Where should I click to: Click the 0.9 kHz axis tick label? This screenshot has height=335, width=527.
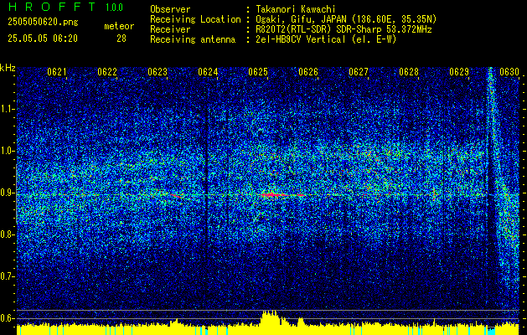pyautogui.click(x=7, y=193)
